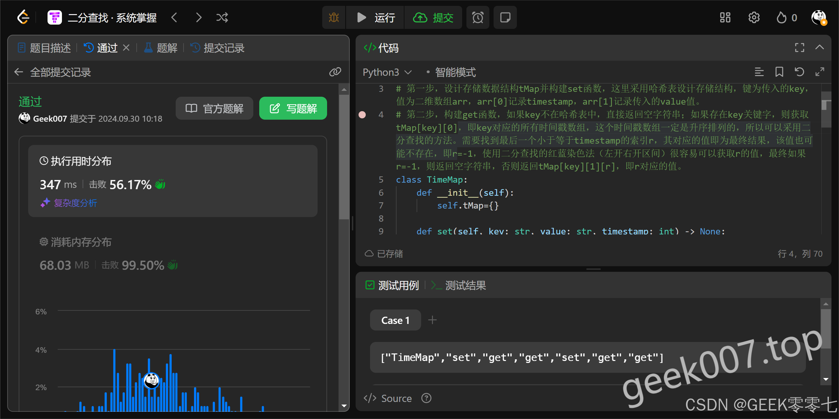Reset code with the undo arrow icon

pos(799,72)
